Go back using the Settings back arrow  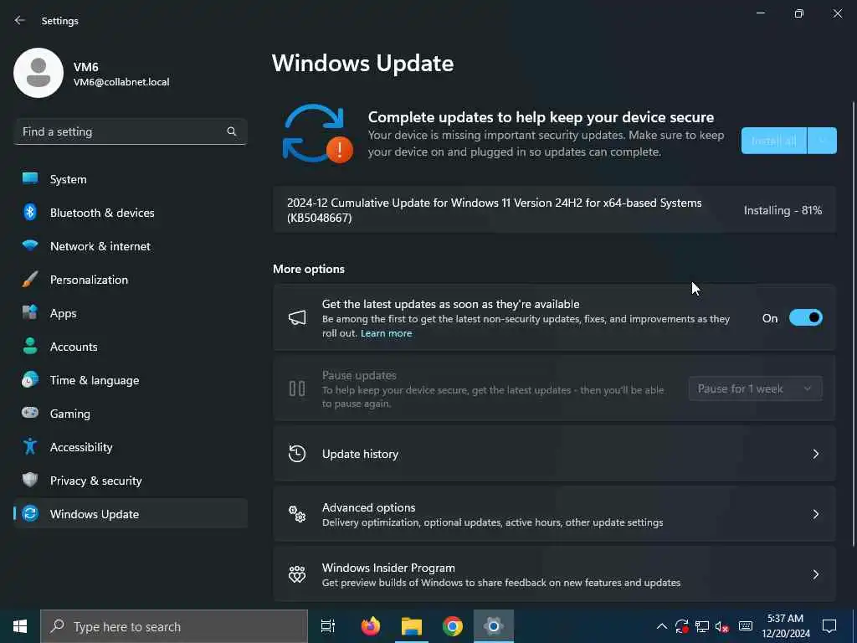click(x=20, y=20)
